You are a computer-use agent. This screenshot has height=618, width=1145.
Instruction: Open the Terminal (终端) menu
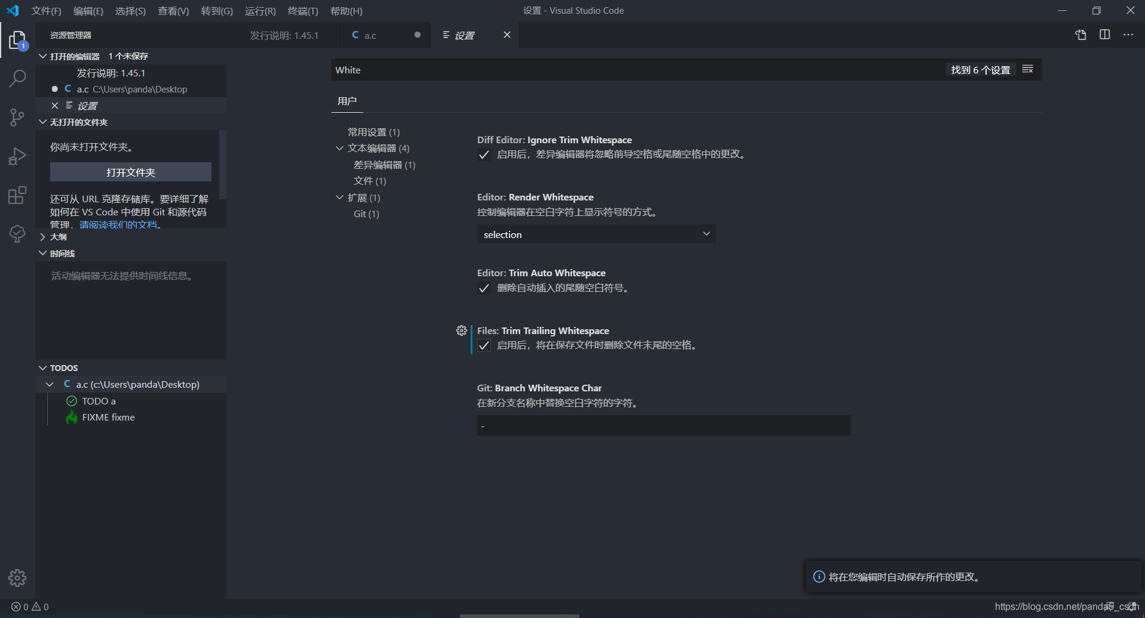(303, 11)
